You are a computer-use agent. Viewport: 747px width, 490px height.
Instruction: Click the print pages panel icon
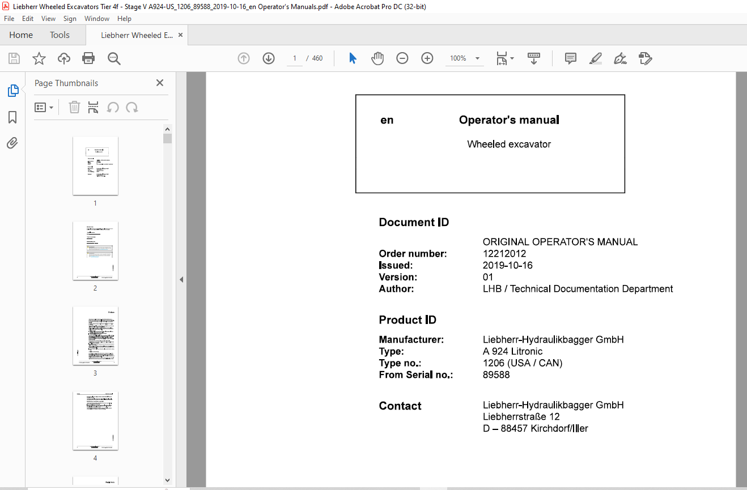(x=94, y=107)
